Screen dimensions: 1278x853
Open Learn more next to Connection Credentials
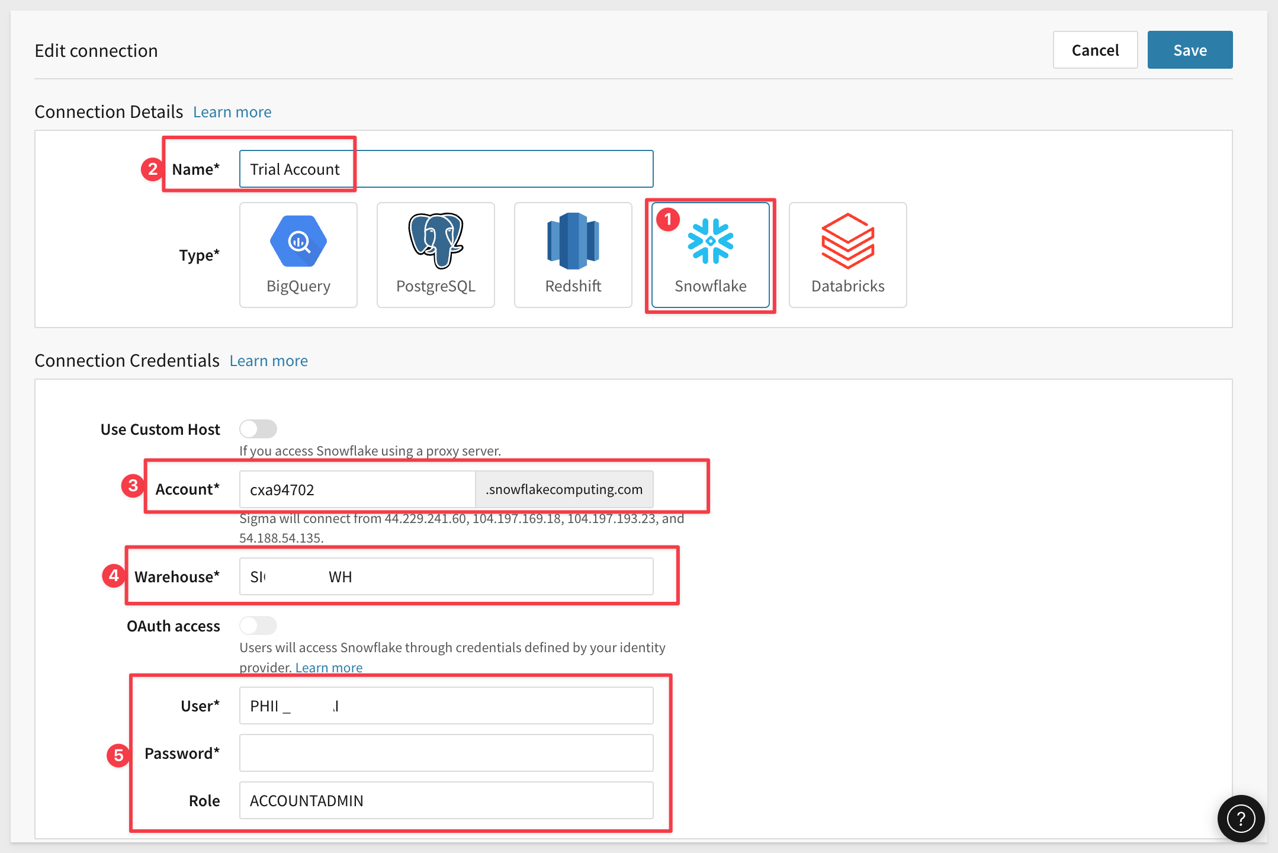(269, 361)
